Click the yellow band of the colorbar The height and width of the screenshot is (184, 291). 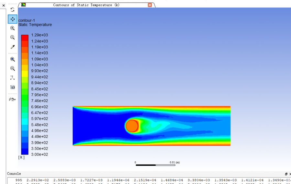pos(25,74)
